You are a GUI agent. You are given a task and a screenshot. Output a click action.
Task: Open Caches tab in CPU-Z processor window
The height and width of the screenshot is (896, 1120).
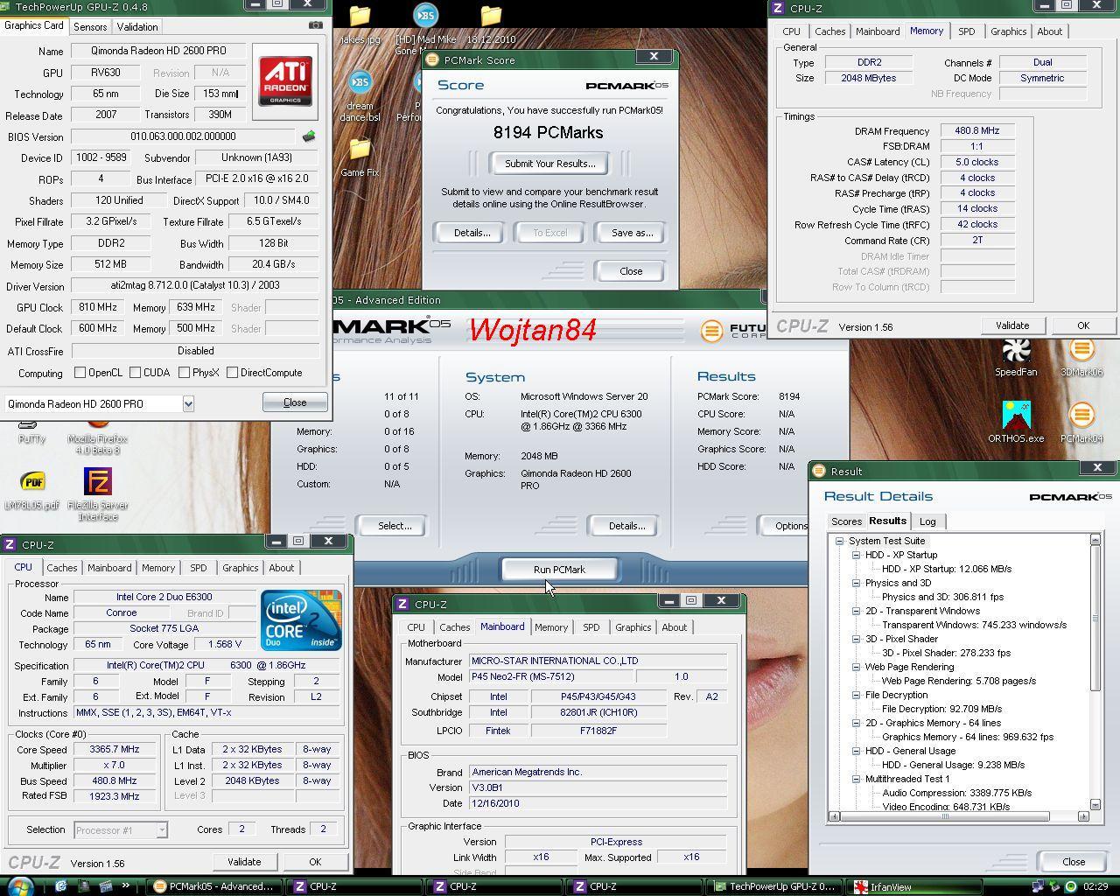click(x=62, y=568)
